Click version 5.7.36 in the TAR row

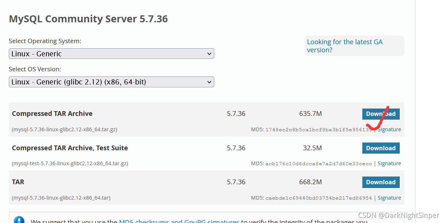tap(236, 182)
